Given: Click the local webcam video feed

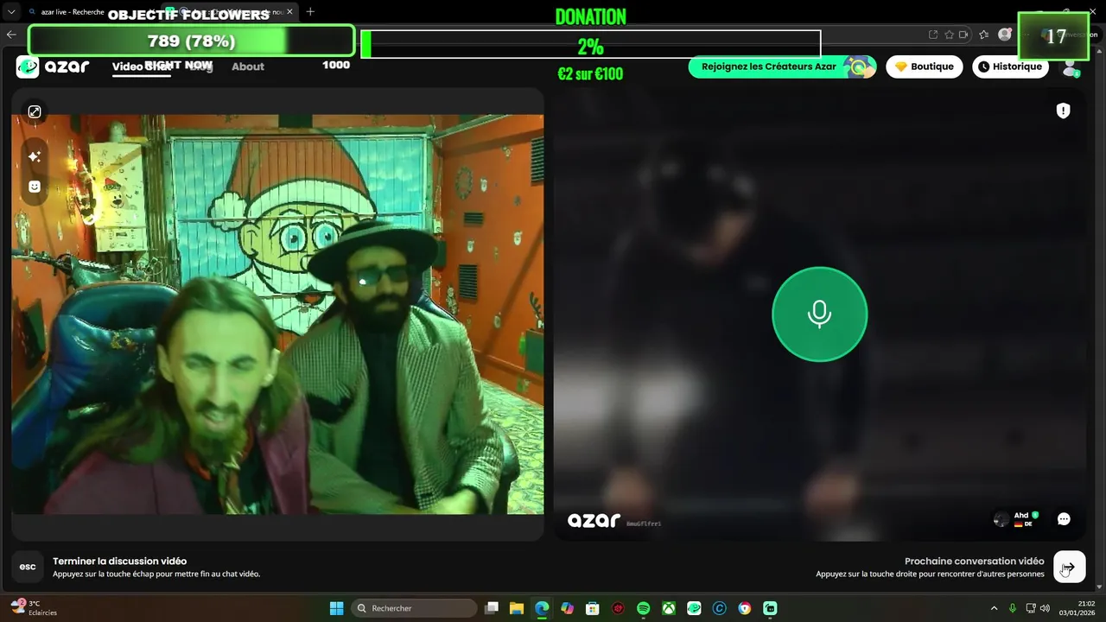Looking at the screenshot, I should [277, 314].
